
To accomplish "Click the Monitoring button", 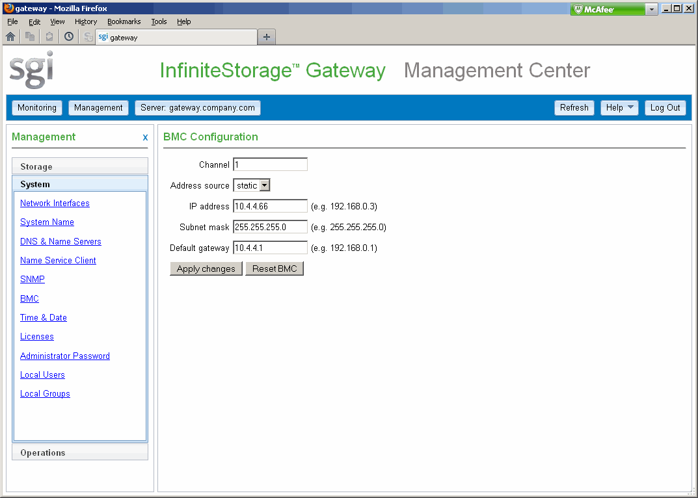I will (x=37, y=108).
